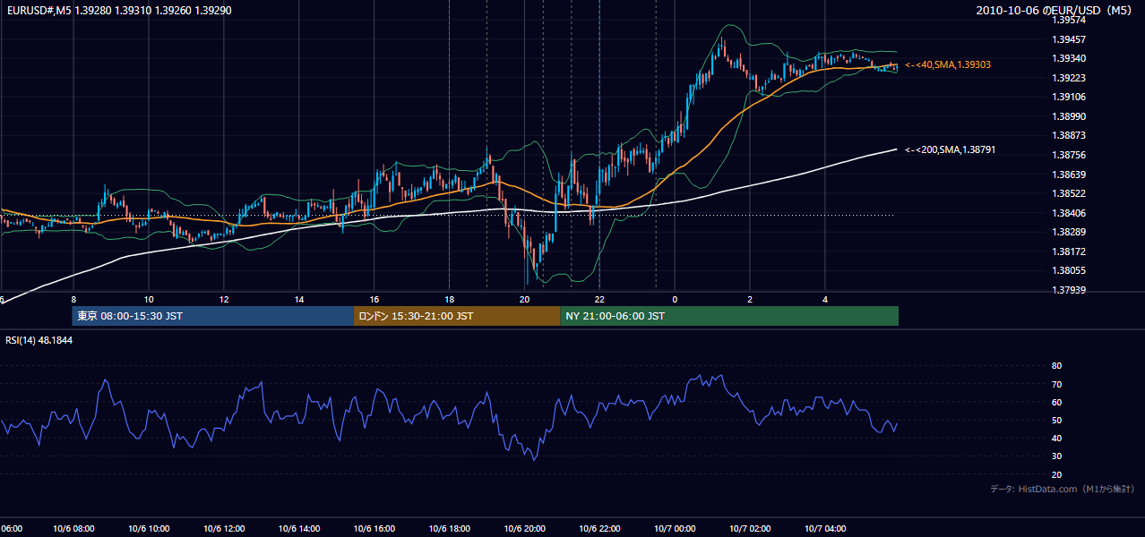Click price axis value 1.38873
This screenshot has height=537, width=1145.
click(1068, 135)
